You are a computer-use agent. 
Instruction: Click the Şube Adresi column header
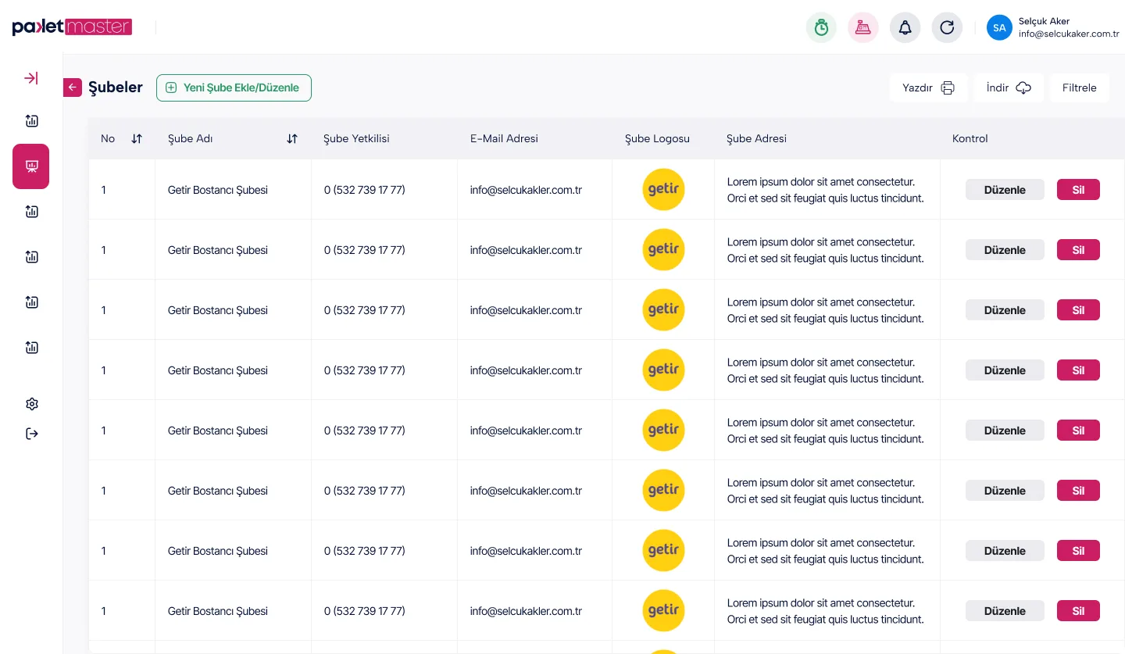(x=756, y=139)
